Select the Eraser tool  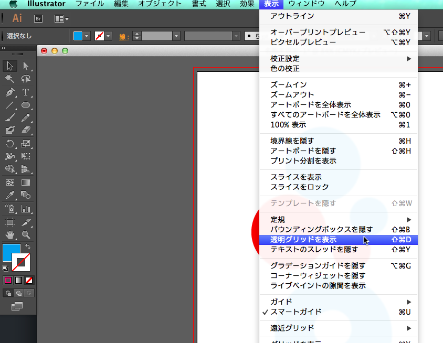click(x=26, y=128)
